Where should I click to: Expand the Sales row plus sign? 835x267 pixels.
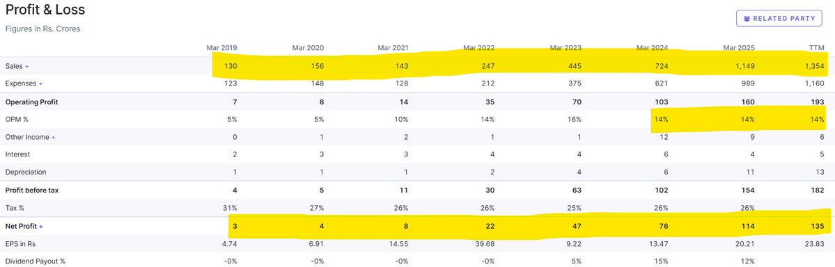click(27, 67)
